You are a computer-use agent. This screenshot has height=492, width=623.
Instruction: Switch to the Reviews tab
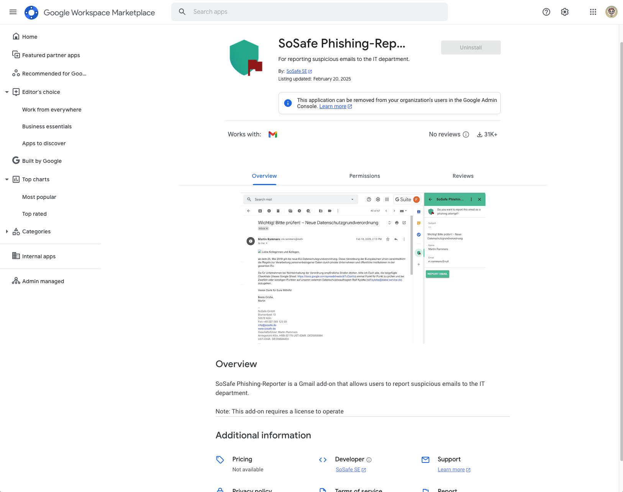(x=463, y=176)
